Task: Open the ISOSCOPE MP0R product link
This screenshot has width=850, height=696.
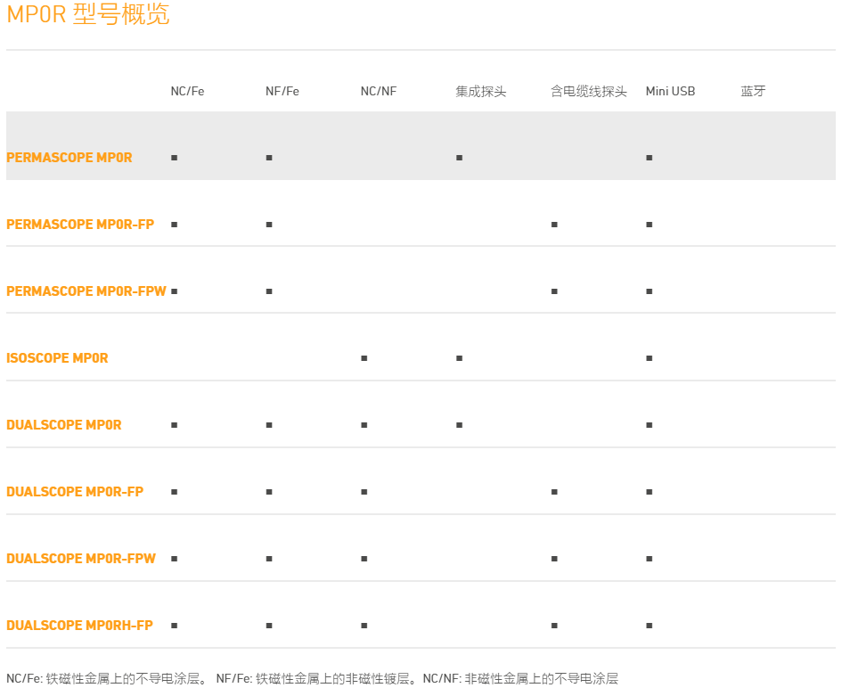Action: pos(57,358)
